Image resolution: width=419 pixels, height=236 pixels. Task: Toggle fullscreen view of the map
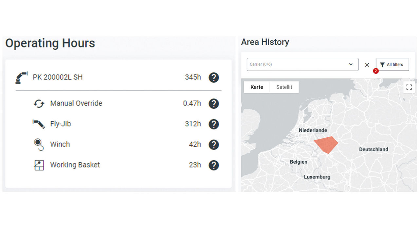[409, 87]
